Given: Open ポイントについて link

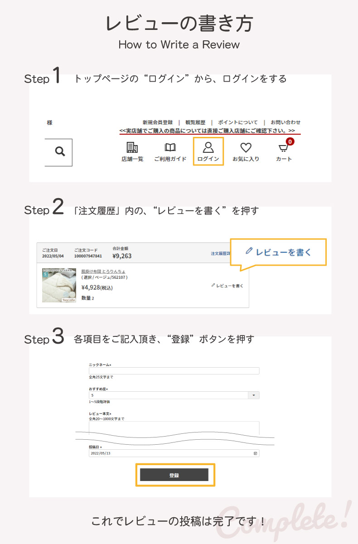Looking at the screenshot, I should (x=238, y=122).
